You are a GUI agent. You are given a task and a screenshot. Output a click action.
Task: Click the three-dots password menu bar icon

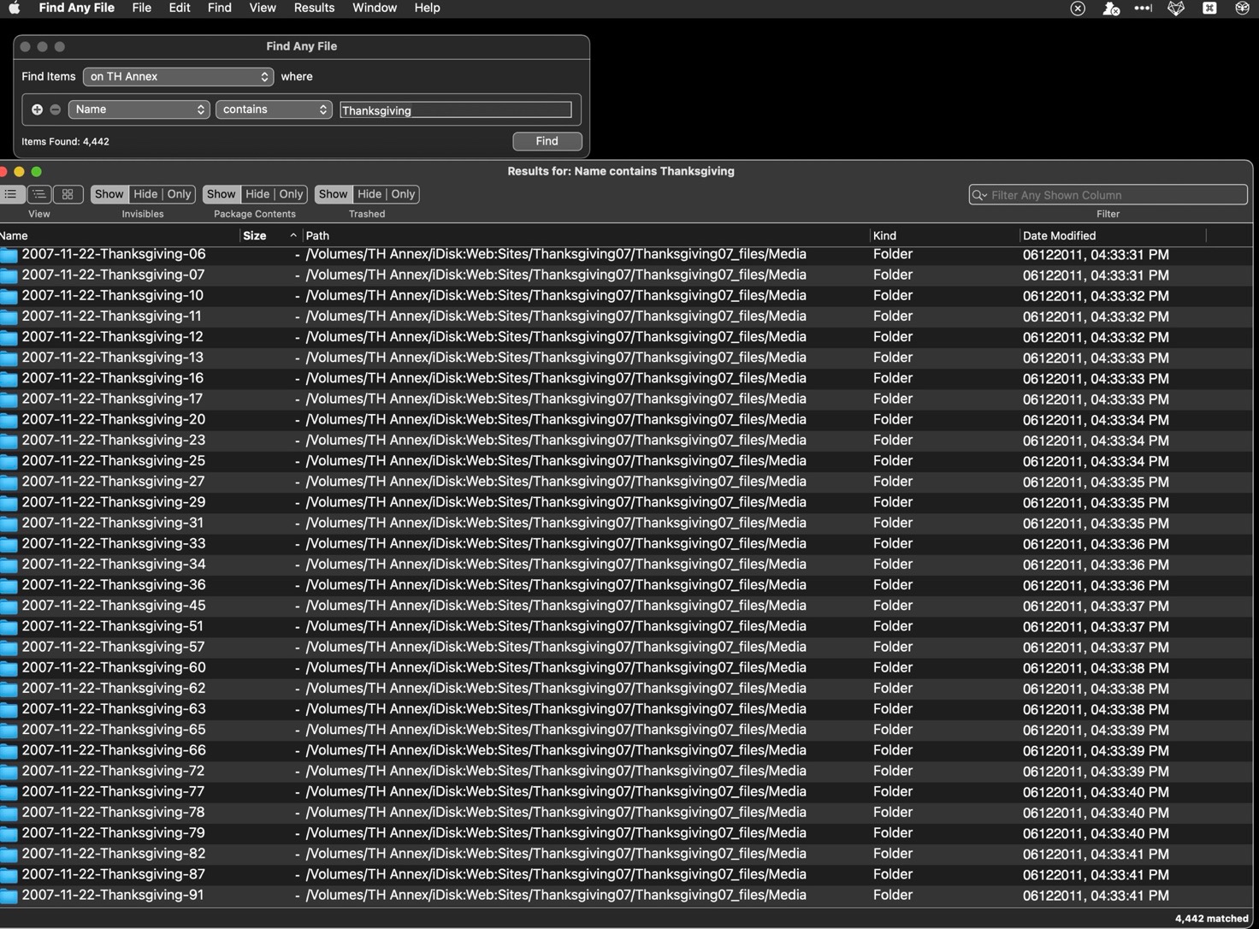[x=1144, y=8]
